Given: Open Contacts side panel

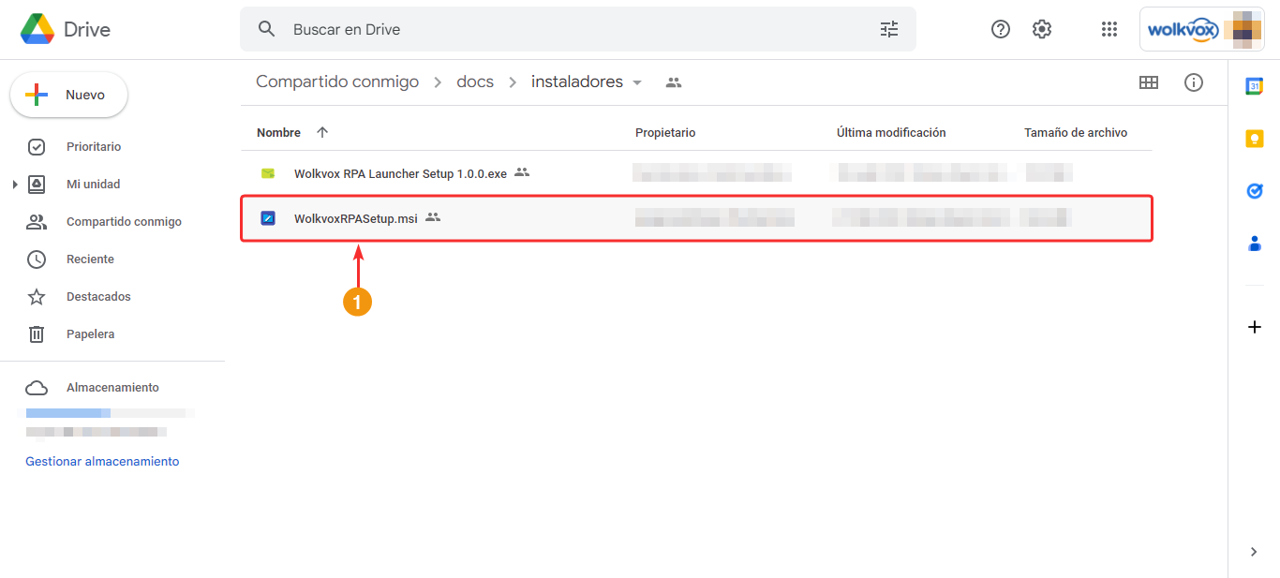Looking at the screenshot, I should [1255, 244].
